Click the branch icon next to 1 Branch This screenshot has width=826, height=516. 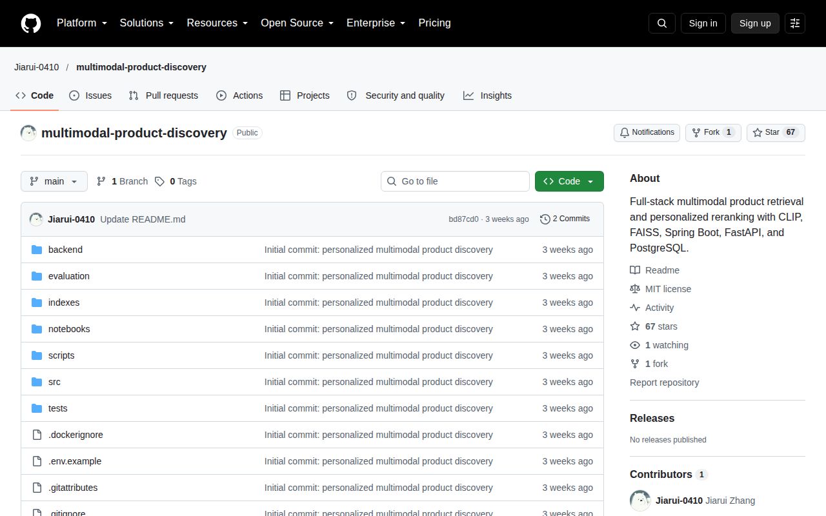tap(101, 181)
